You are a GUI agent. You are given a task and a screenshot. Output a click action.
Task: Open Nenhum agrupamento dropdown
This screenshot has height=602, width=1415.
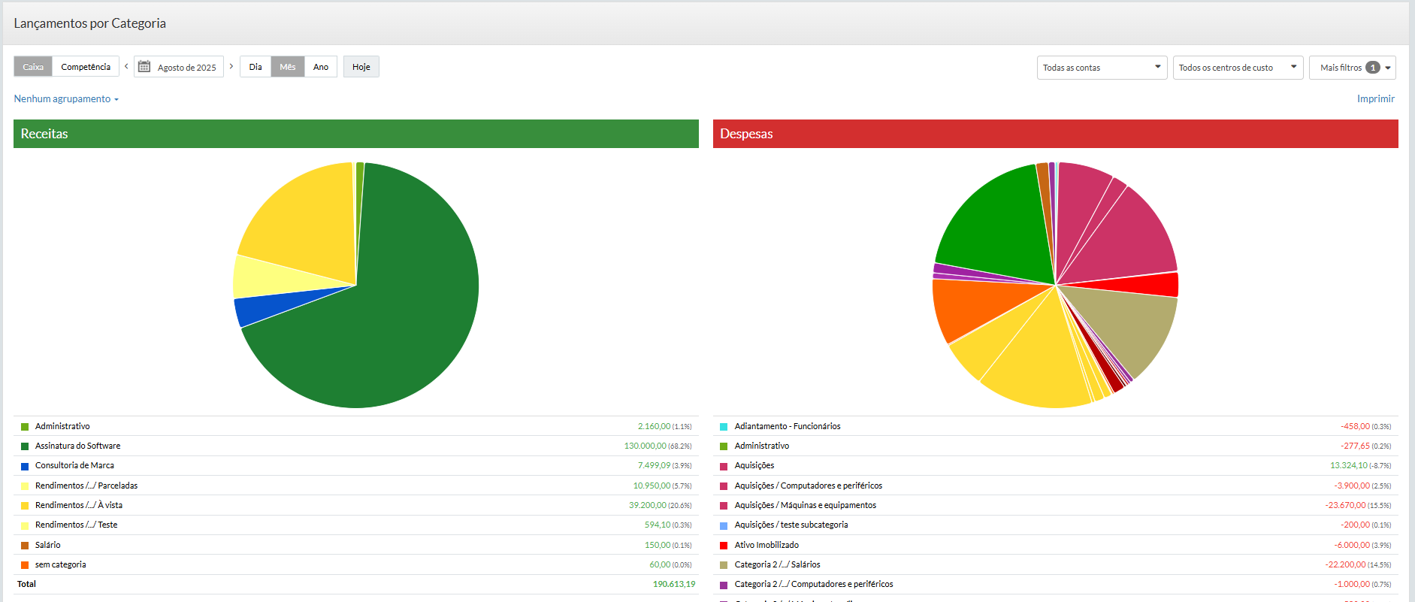point(66,98)
